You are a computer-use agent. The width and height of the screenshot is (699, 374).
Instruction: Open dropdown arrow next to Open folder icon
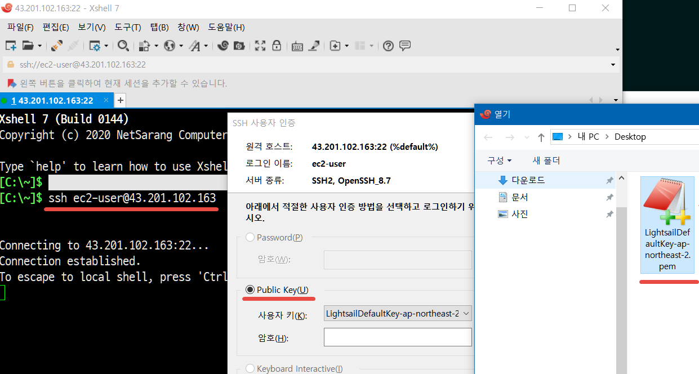coord(39,46)
